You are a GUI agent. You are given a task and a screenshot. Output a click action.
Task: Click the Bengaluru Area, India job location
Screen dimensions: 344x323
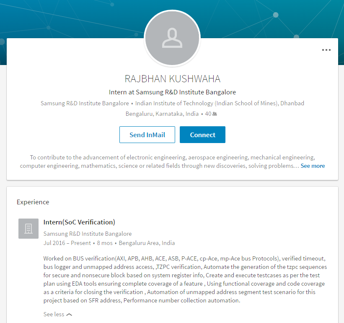point(147,243)
